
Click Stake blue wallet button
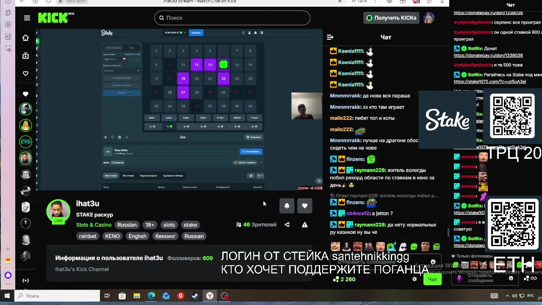196,33
